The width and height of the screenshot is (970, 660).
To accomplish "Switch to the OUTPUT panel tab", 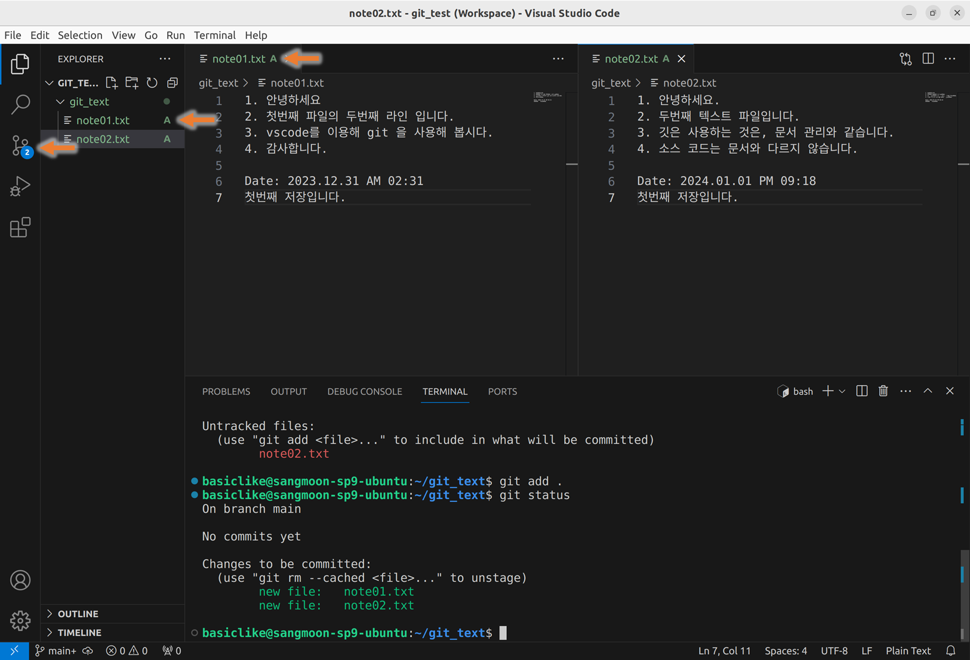I will 288,392.
